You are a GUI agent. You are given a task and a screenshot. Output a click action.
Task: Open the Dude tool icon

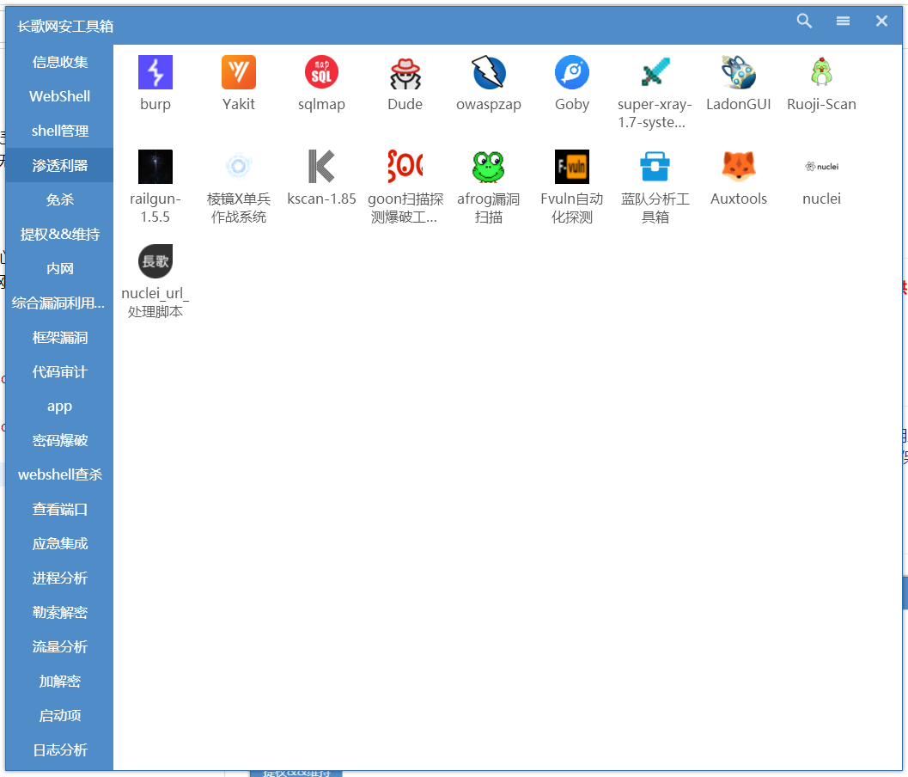tap(405, 72)
